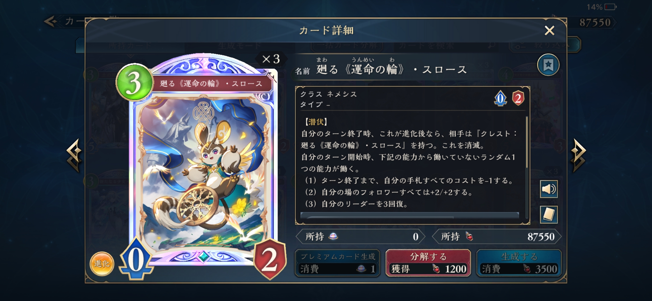This screenshot has width=652, height=301.
Task: Toggle the orange 進化 evolve button
Action: 102,264
